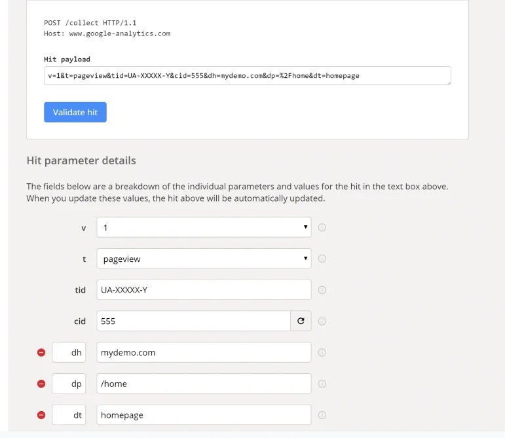Viewport: 505px width, 438px height.
Task: Click the mydemo.com value field
Action: tap(204, 352)
